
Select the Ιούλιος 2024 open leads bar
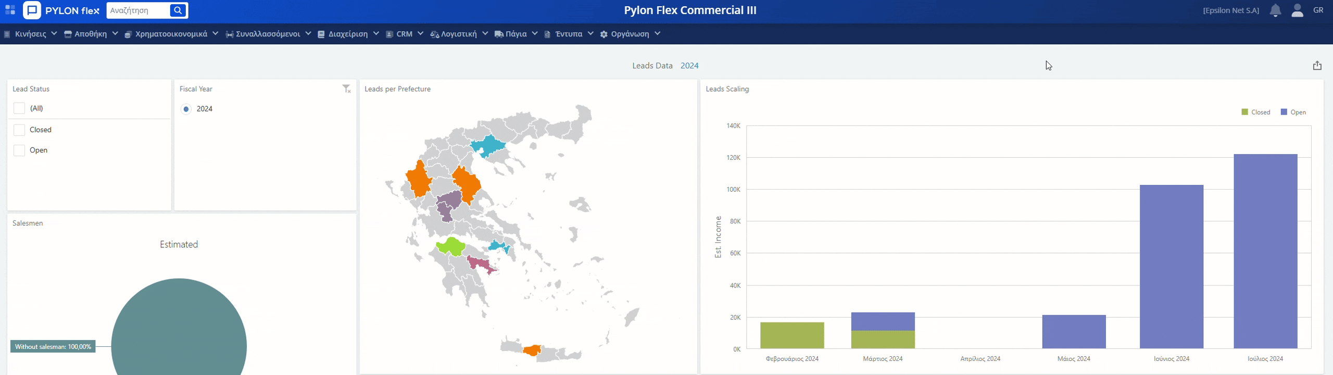tap(1265, 251)
